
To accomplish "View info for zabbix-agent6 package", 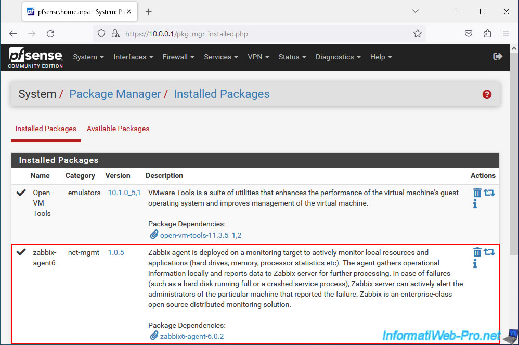I will (475, 263).
